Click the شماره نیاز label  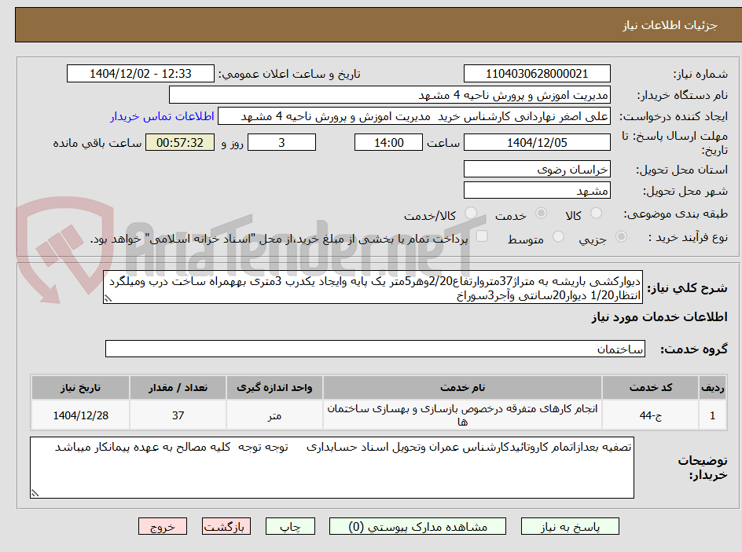700,74
